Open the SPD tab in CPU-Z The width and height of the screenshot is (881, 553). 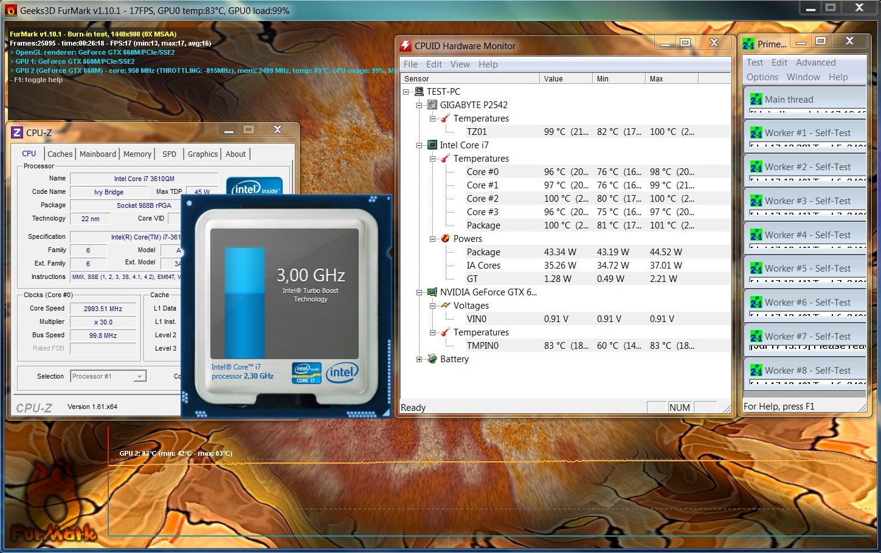click(170, 154)
